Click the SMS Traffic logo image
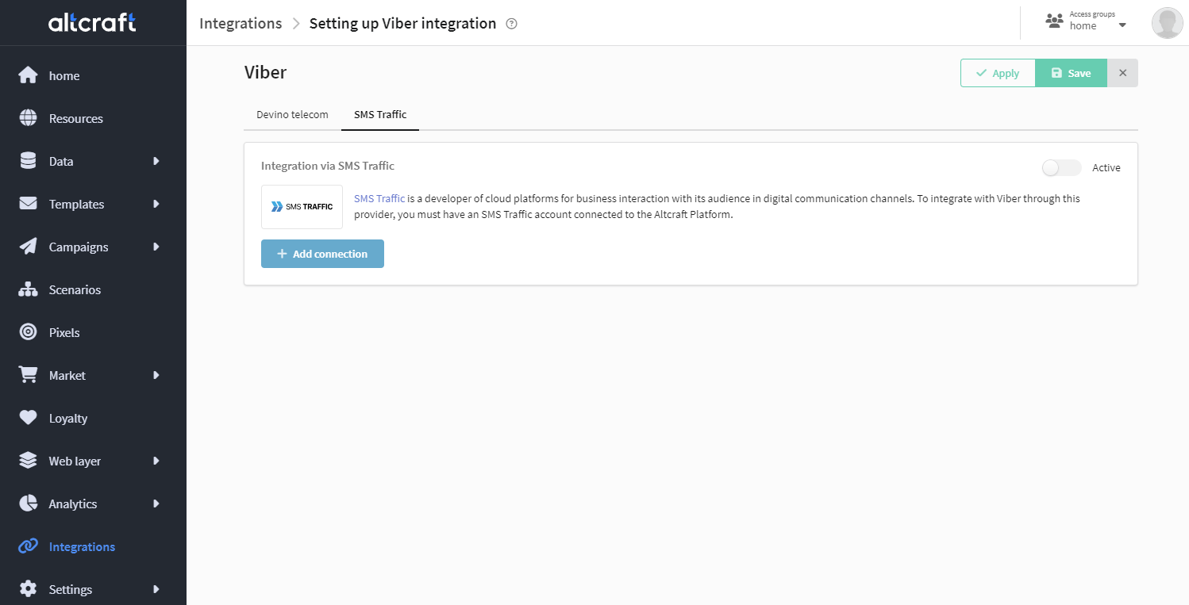This screenshot has height=605, width=1189. tap(302, 207)
